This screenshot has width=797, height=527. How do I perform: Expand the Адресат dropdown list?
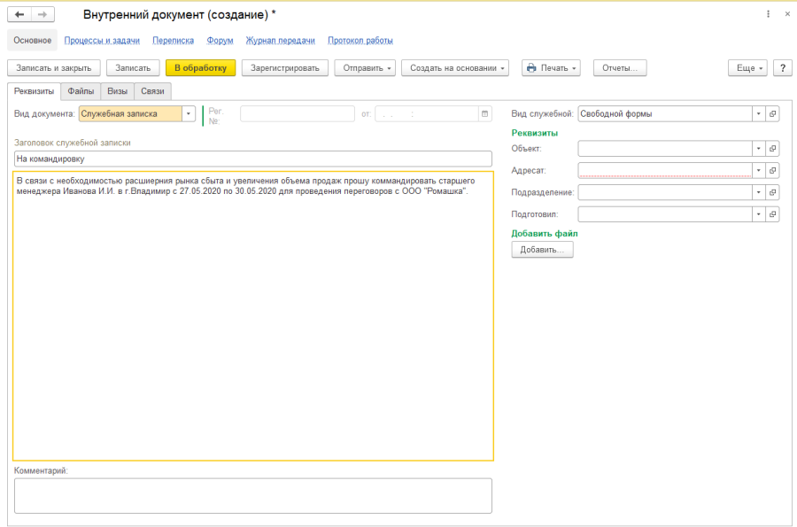[758, 170]
